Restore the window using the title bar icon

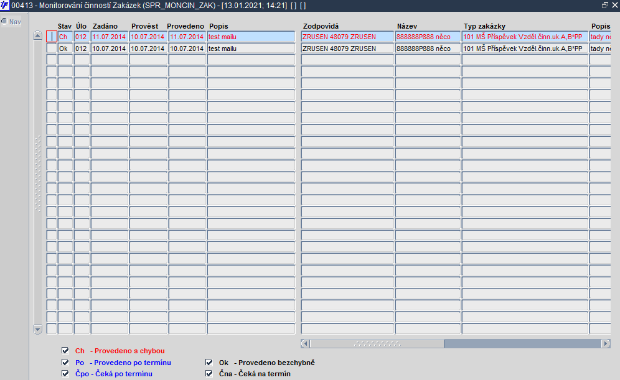604,5
